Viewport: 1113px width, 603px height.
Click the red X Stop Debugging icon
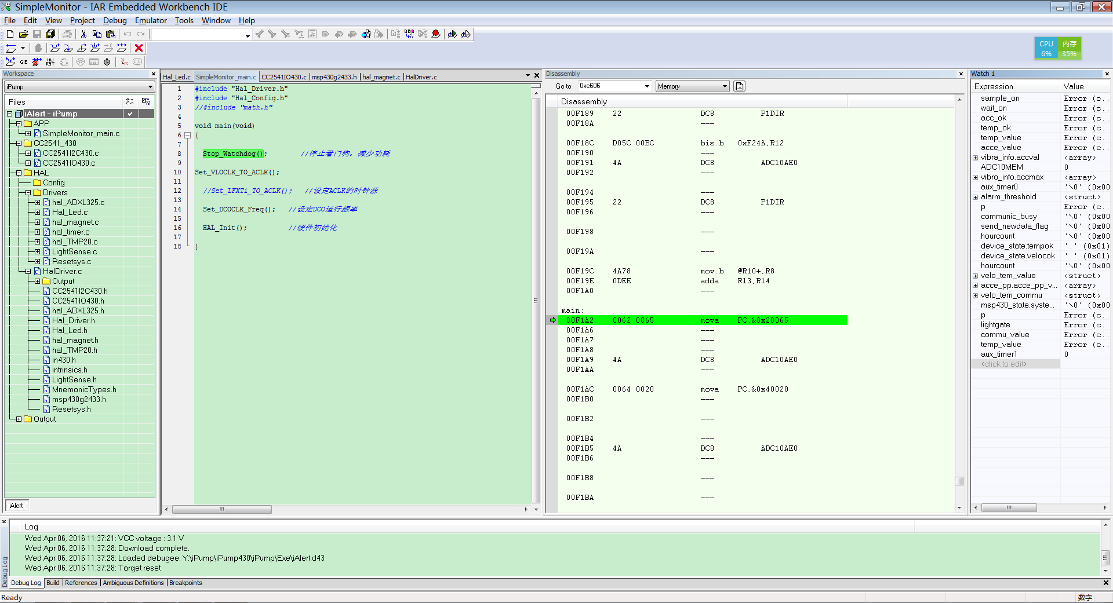139,48
